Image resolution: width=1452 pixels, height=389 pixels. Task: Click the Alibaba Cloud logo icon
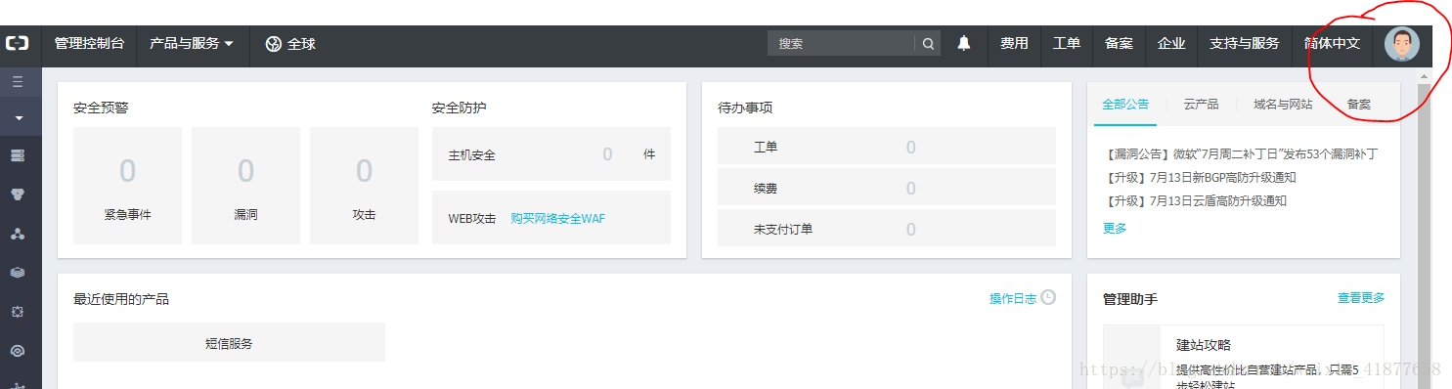(18, 44)
